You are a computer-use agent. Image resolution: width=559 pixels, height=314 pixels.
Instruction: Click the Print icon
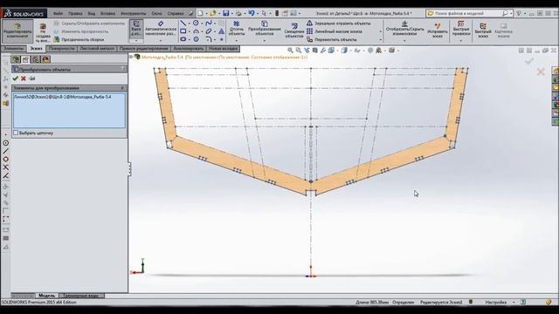[x=238, y=13]
